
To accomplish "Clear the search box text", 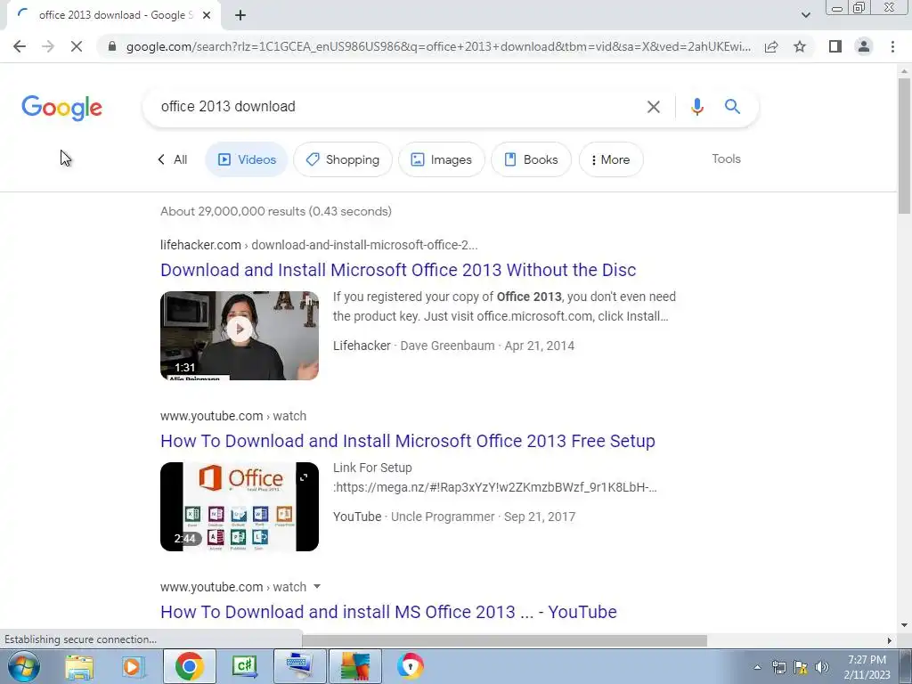I will click(653, 107).
